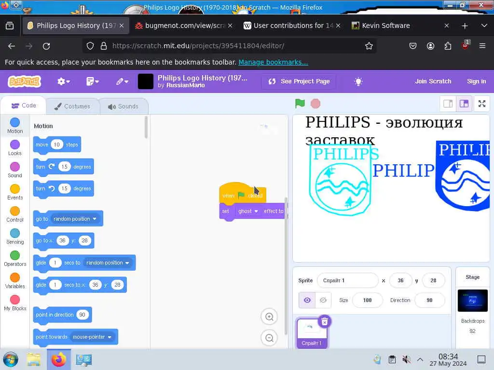Viewport: 494px width, 370px height.
Task: Show the sprite with eye icon
Action: (307, 300)
